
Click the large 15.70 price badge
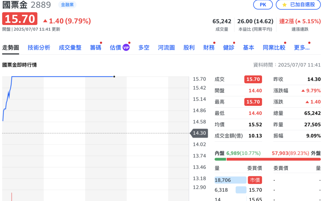click(x=20, y=19)
